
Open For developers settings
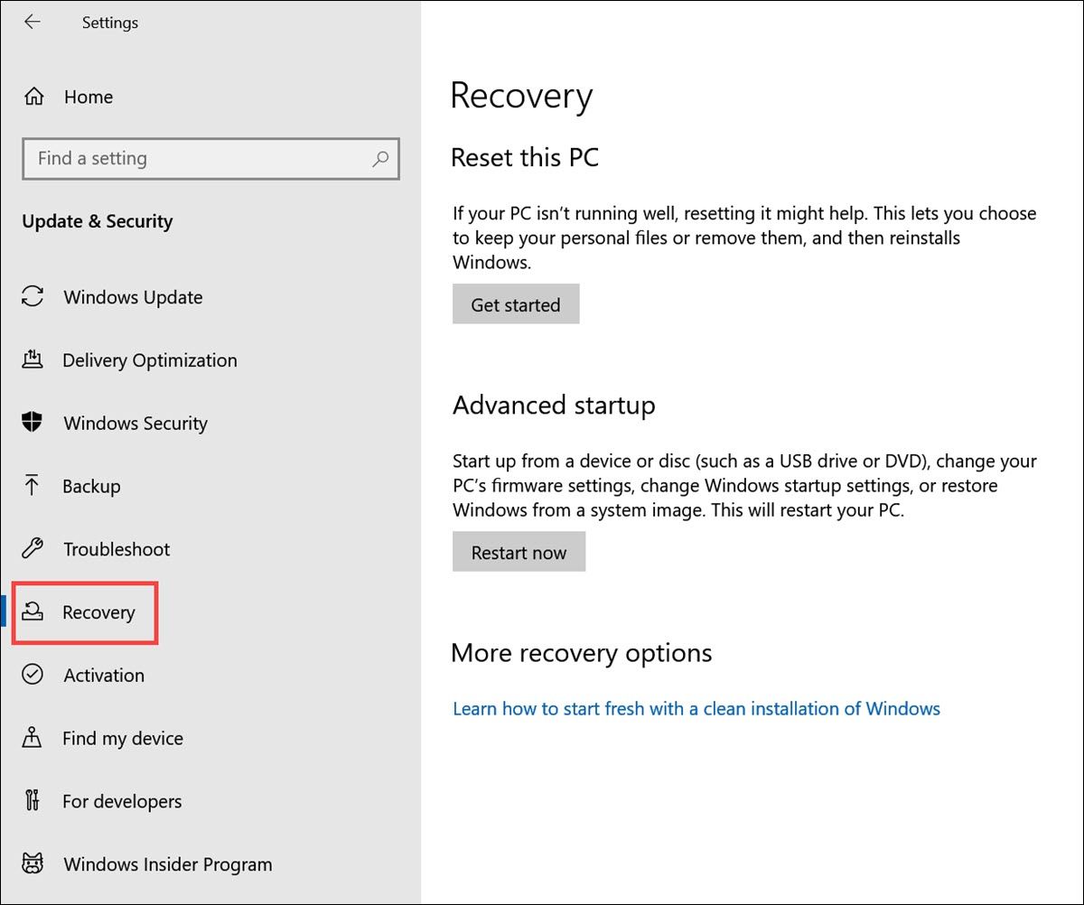(x=122, y=801)
